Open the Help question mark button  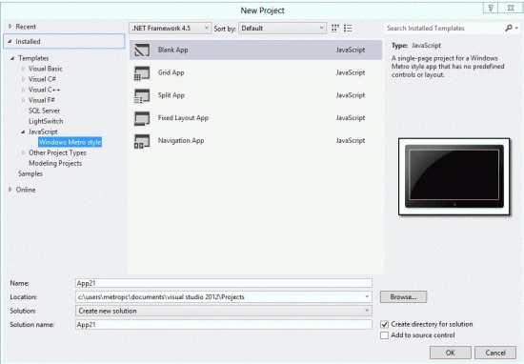pyautogui.click(x=491, y=8)
